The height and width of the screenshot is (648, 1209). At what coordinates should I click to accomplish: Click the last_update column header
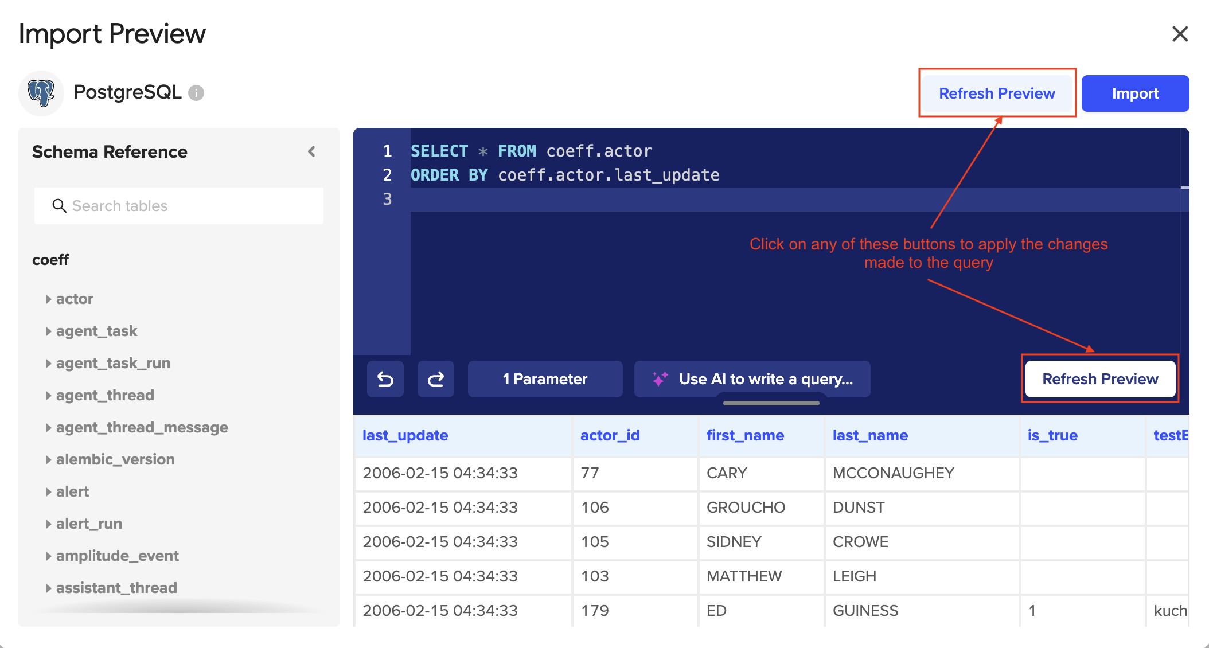point(405,435)
